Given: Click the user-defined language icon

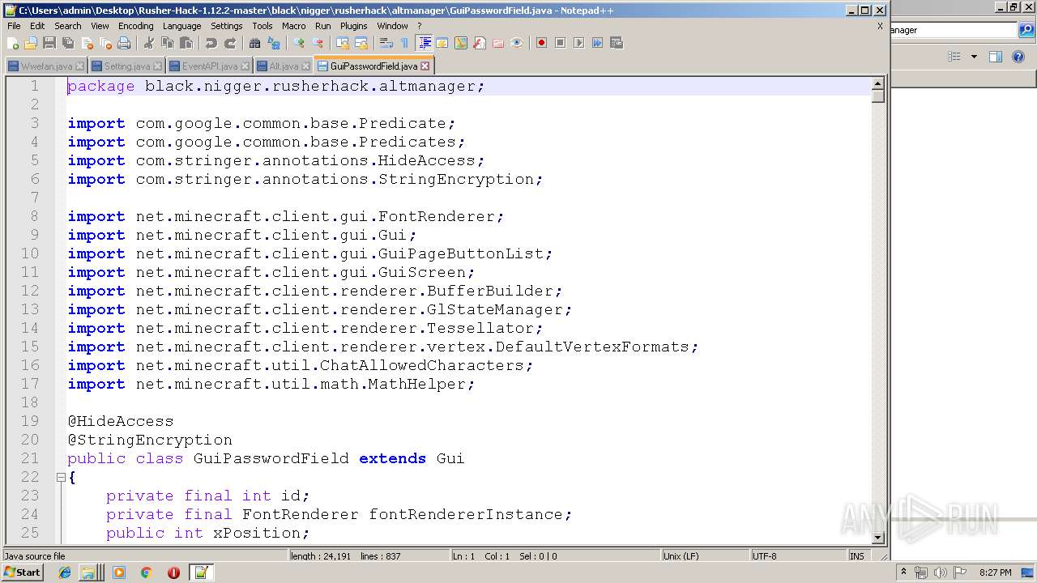Looking at the screenshot, I should [x=442, y=43].
